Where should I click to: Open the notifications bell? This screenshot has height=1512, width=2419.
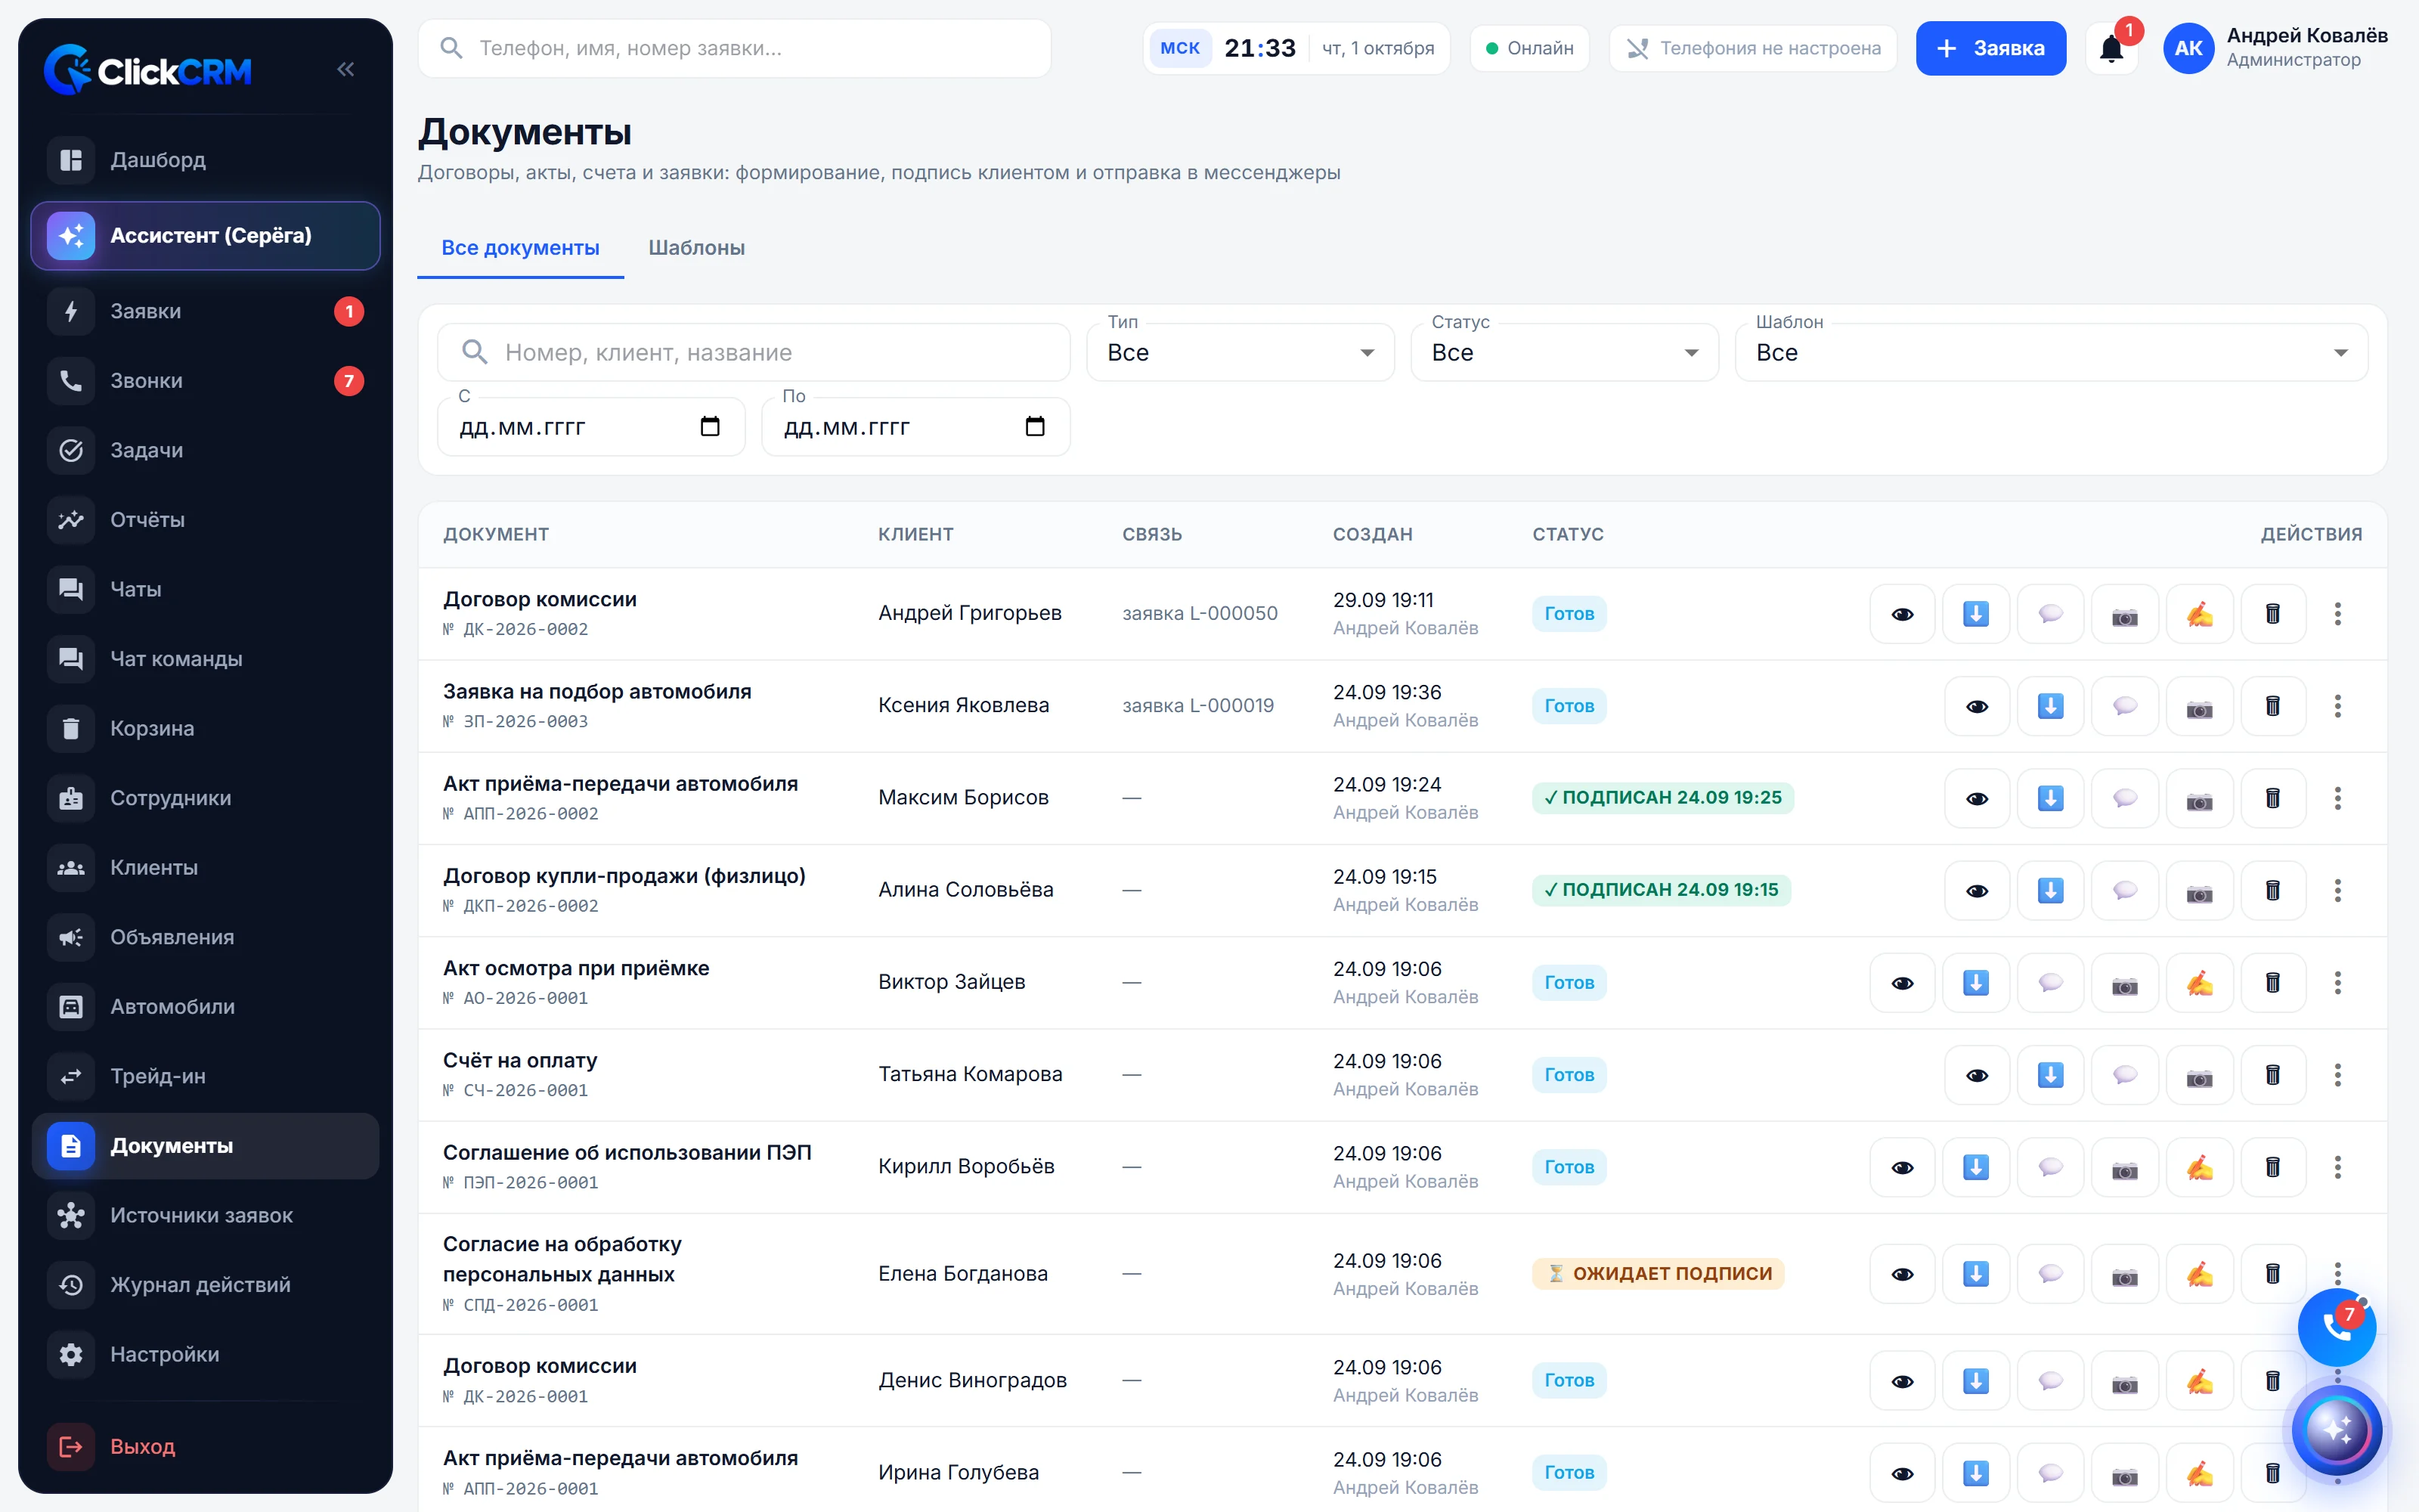coord(2111,48)
